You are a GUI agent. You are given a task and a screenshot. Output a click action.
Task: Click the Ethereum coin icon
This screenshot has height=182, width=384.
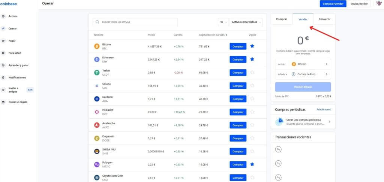pos(97,60)
